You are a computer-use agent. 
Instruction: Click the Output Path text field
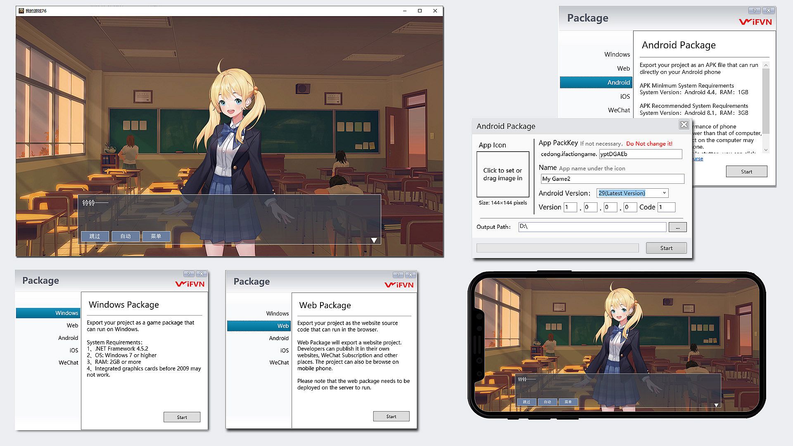(592, 227)
